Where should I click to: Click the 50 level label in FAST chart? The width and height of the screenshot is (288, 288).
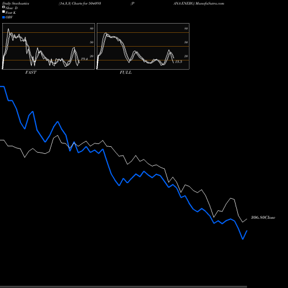pos(92,42)
